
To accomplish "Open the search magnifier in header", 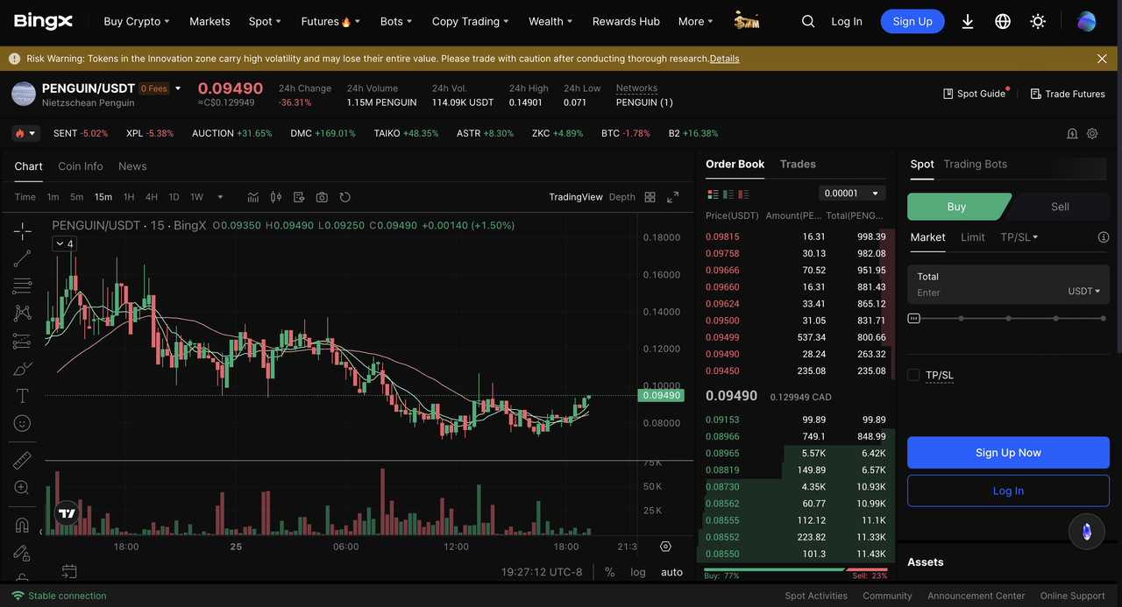I will 808,21.
